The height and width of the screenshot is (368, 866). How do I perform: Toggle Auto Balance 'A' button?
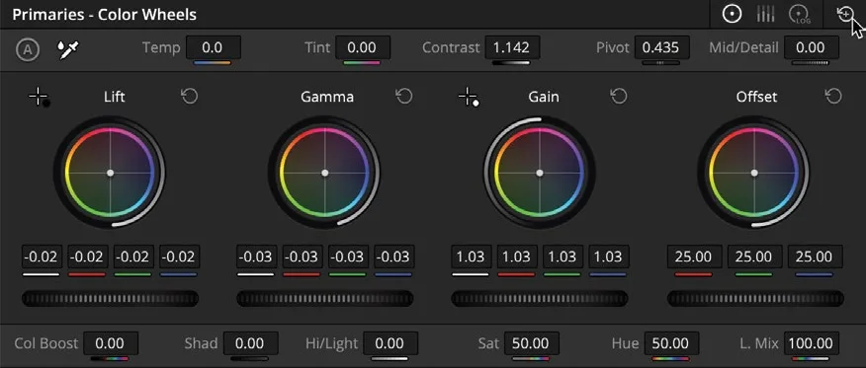click(x=27, y=50)
